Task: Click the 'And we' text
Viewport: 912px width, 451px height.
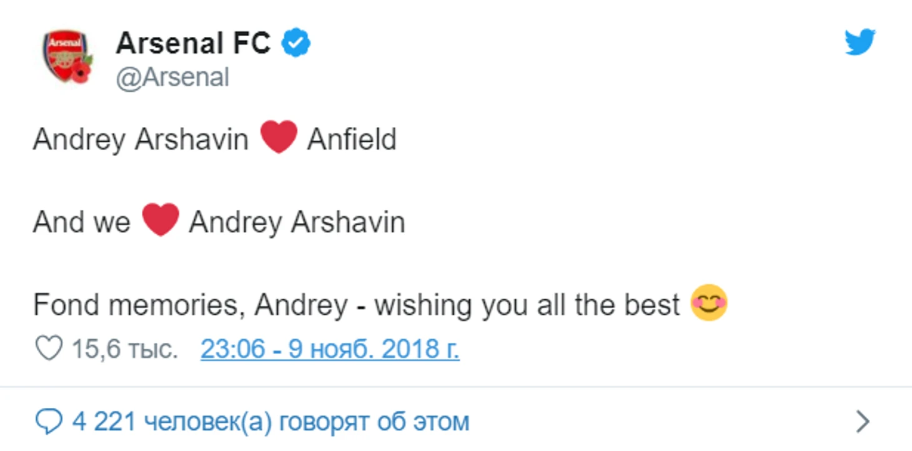Action: point(81,222)
